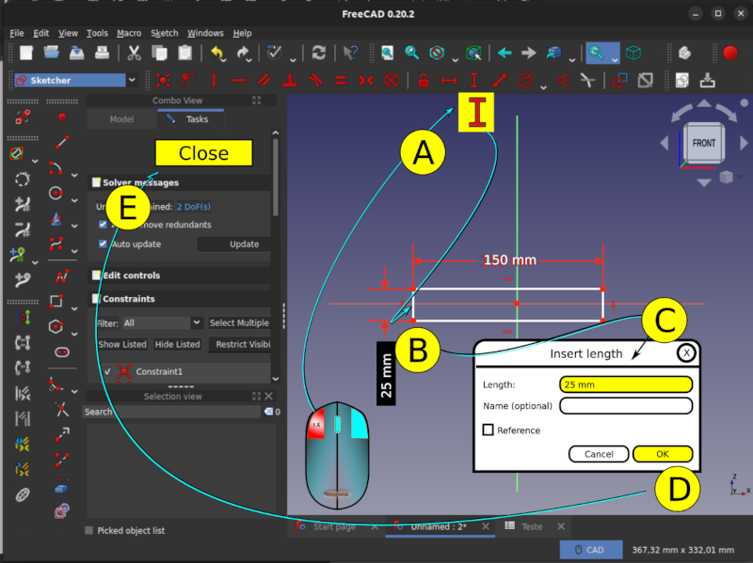Select the create line tool
Image resolution: width=753 pixels, height=563 pixels.
62,143
